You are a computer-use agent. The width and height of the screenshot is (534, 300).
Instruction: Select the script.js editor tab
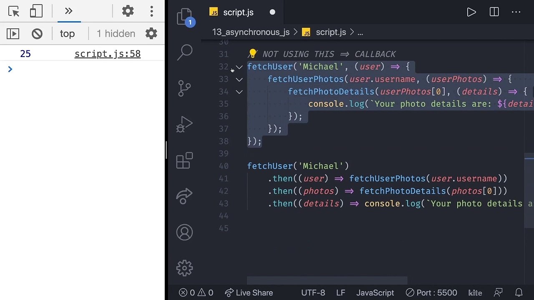238,12
